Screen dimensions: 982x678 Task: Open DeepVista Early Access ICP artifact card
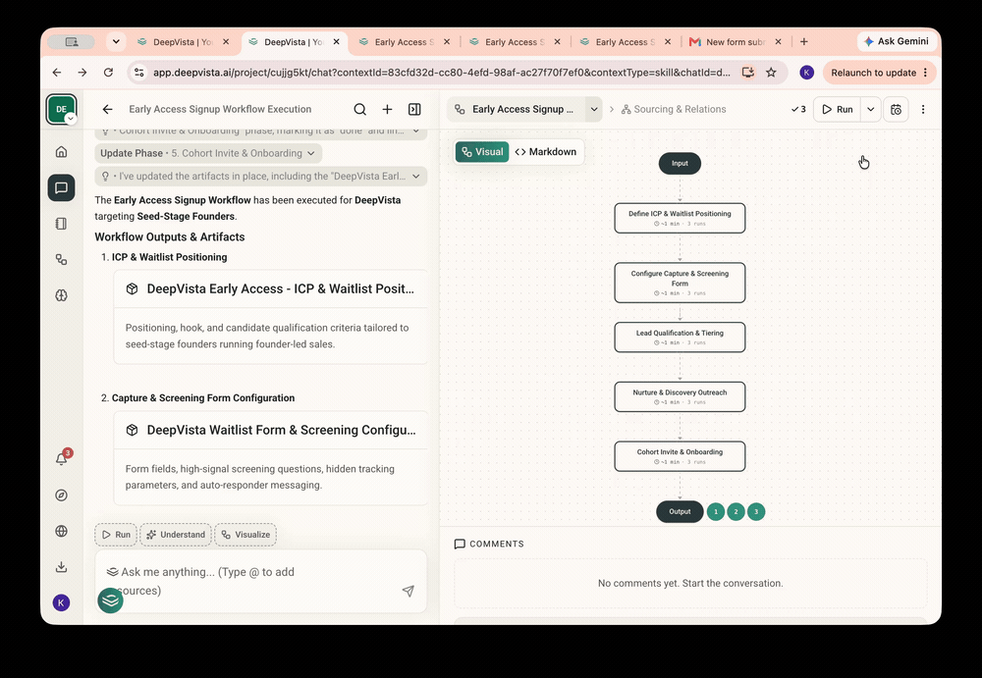[x=271, y=317]
